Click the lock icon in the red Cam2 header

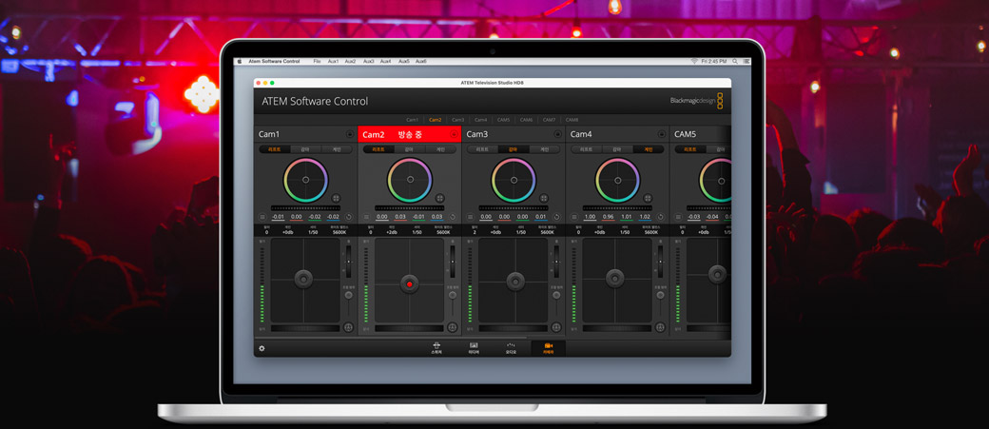pyautogui.click(x=454, y=134)
